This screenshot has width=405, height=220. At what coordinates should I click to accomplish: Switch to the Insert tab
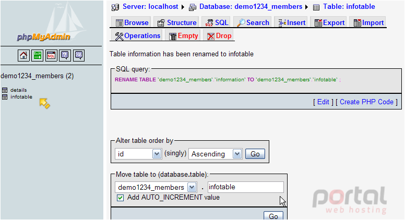coord(292,23)
